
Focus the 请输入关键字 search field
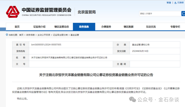[160, 14]
